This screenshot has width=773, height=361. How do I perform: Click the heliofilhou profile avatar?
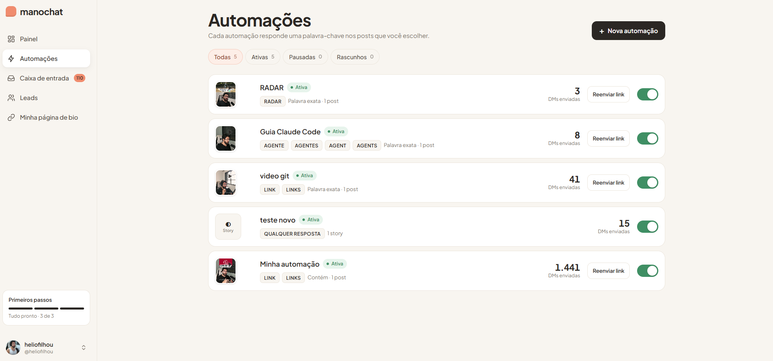(x=13, y=348)
